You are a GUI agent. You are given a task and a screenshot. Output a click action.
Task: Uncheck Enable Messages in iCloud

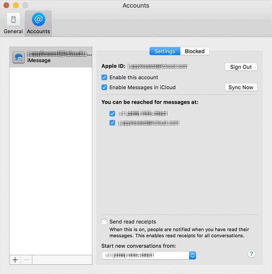click(104, 88)
